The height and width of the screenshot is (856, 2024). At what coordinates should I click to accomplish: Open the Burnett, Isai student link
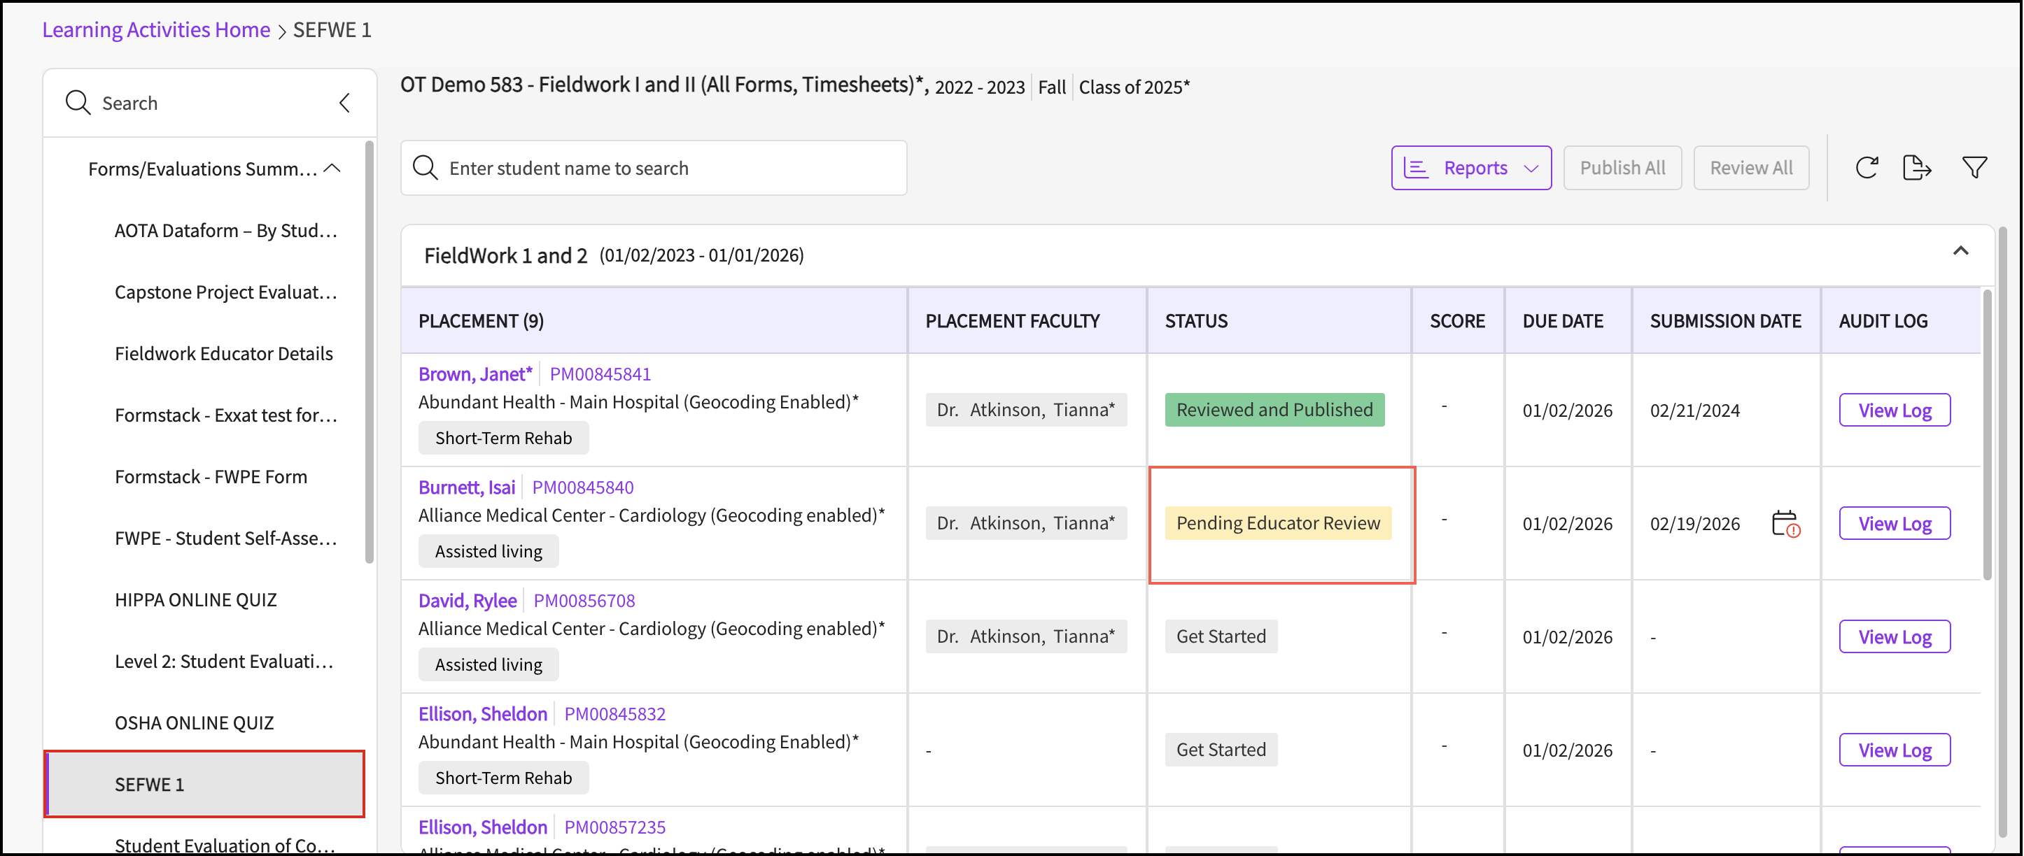coord(466,487)
